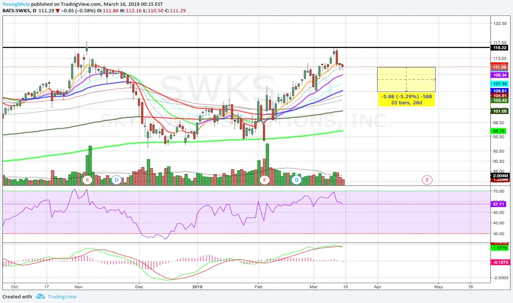
Task: Click the low price L:110.50
Action: click(153, 10)
